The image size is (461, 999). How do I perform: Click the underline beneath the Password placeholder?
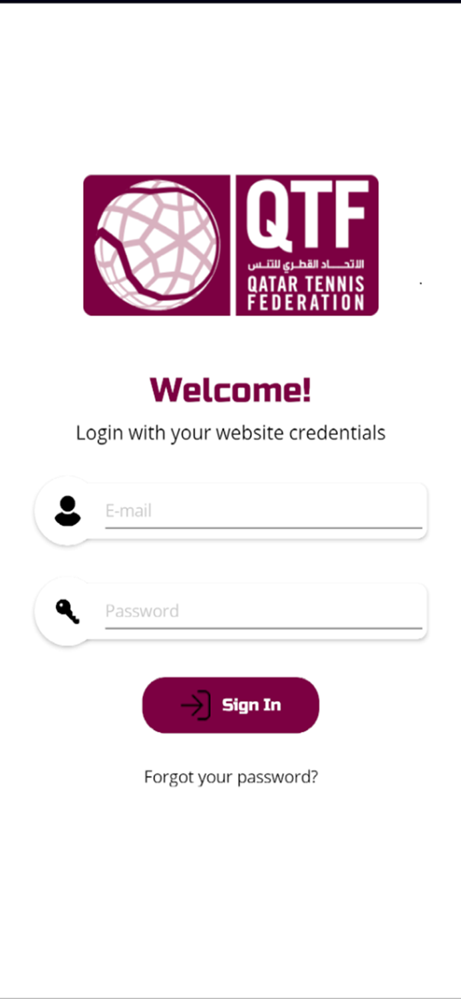pos(263,628)
